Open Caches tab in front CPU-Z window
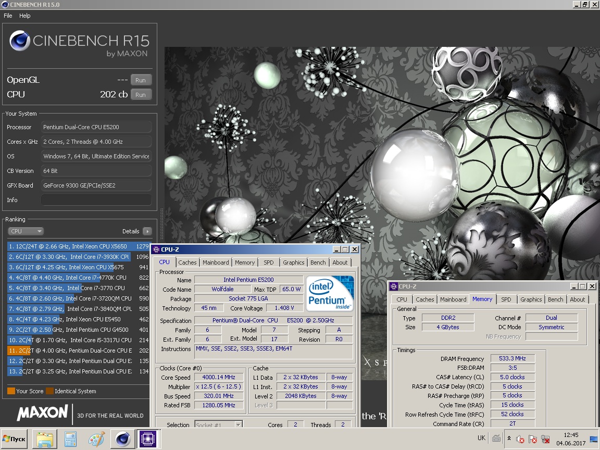Image resolution: width=600 pixels, height=450 pixels. coord(187,262)
